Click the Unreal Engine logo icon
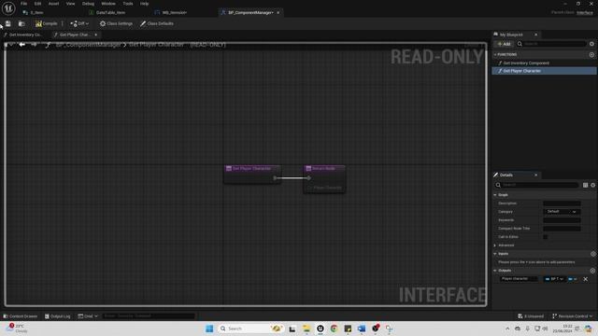The height and width of the screenshot is (336, 598). tap(8, 8)
